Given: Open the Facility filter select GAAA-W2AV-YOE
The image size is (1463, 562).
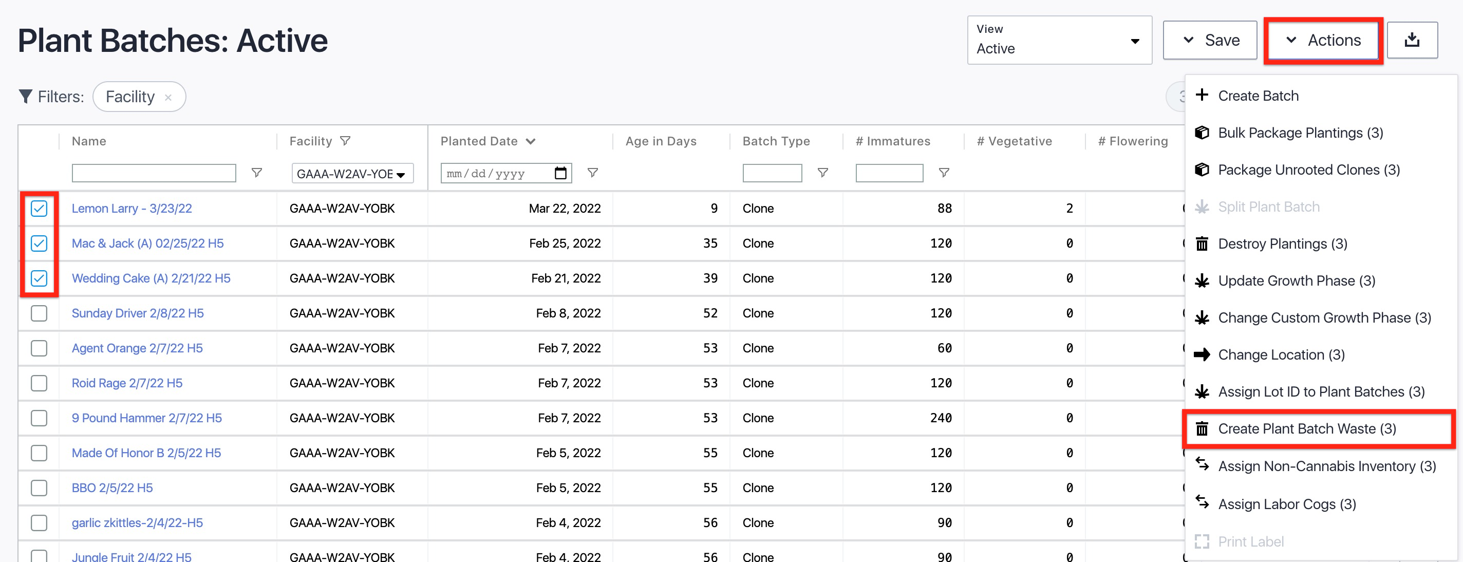Looking at the screenshot, I should pos(352,173).
